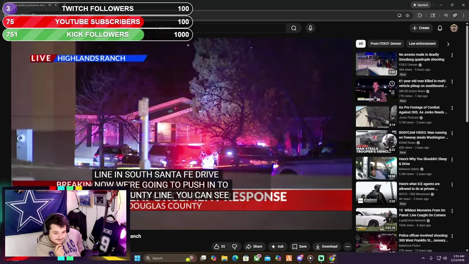This screenshot has width=469, height=264.
Task: Click install app icon in address bar
Action: [399, 15]
